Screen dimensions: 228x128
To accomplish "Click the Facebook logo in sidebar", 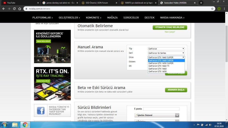I will [41, 111].
